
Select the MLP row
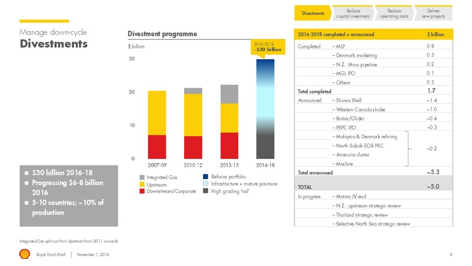(x=373, y=46)
